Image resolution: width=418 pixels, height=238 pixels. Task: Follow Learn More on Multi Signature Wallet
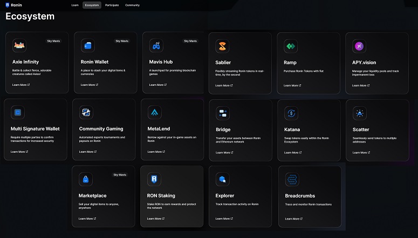[19, 152]
